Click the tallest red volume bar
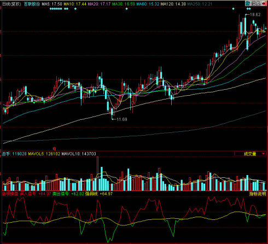The width and height of the screenshot is (268, 244). tap(97, 173)
